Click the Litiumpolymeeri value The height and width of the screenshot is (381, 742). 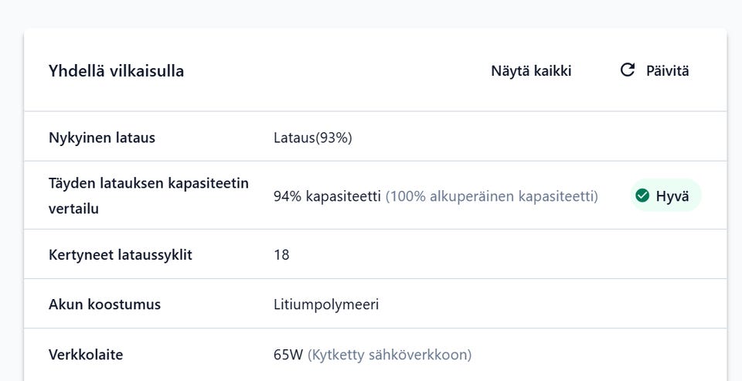coord(326,304)
